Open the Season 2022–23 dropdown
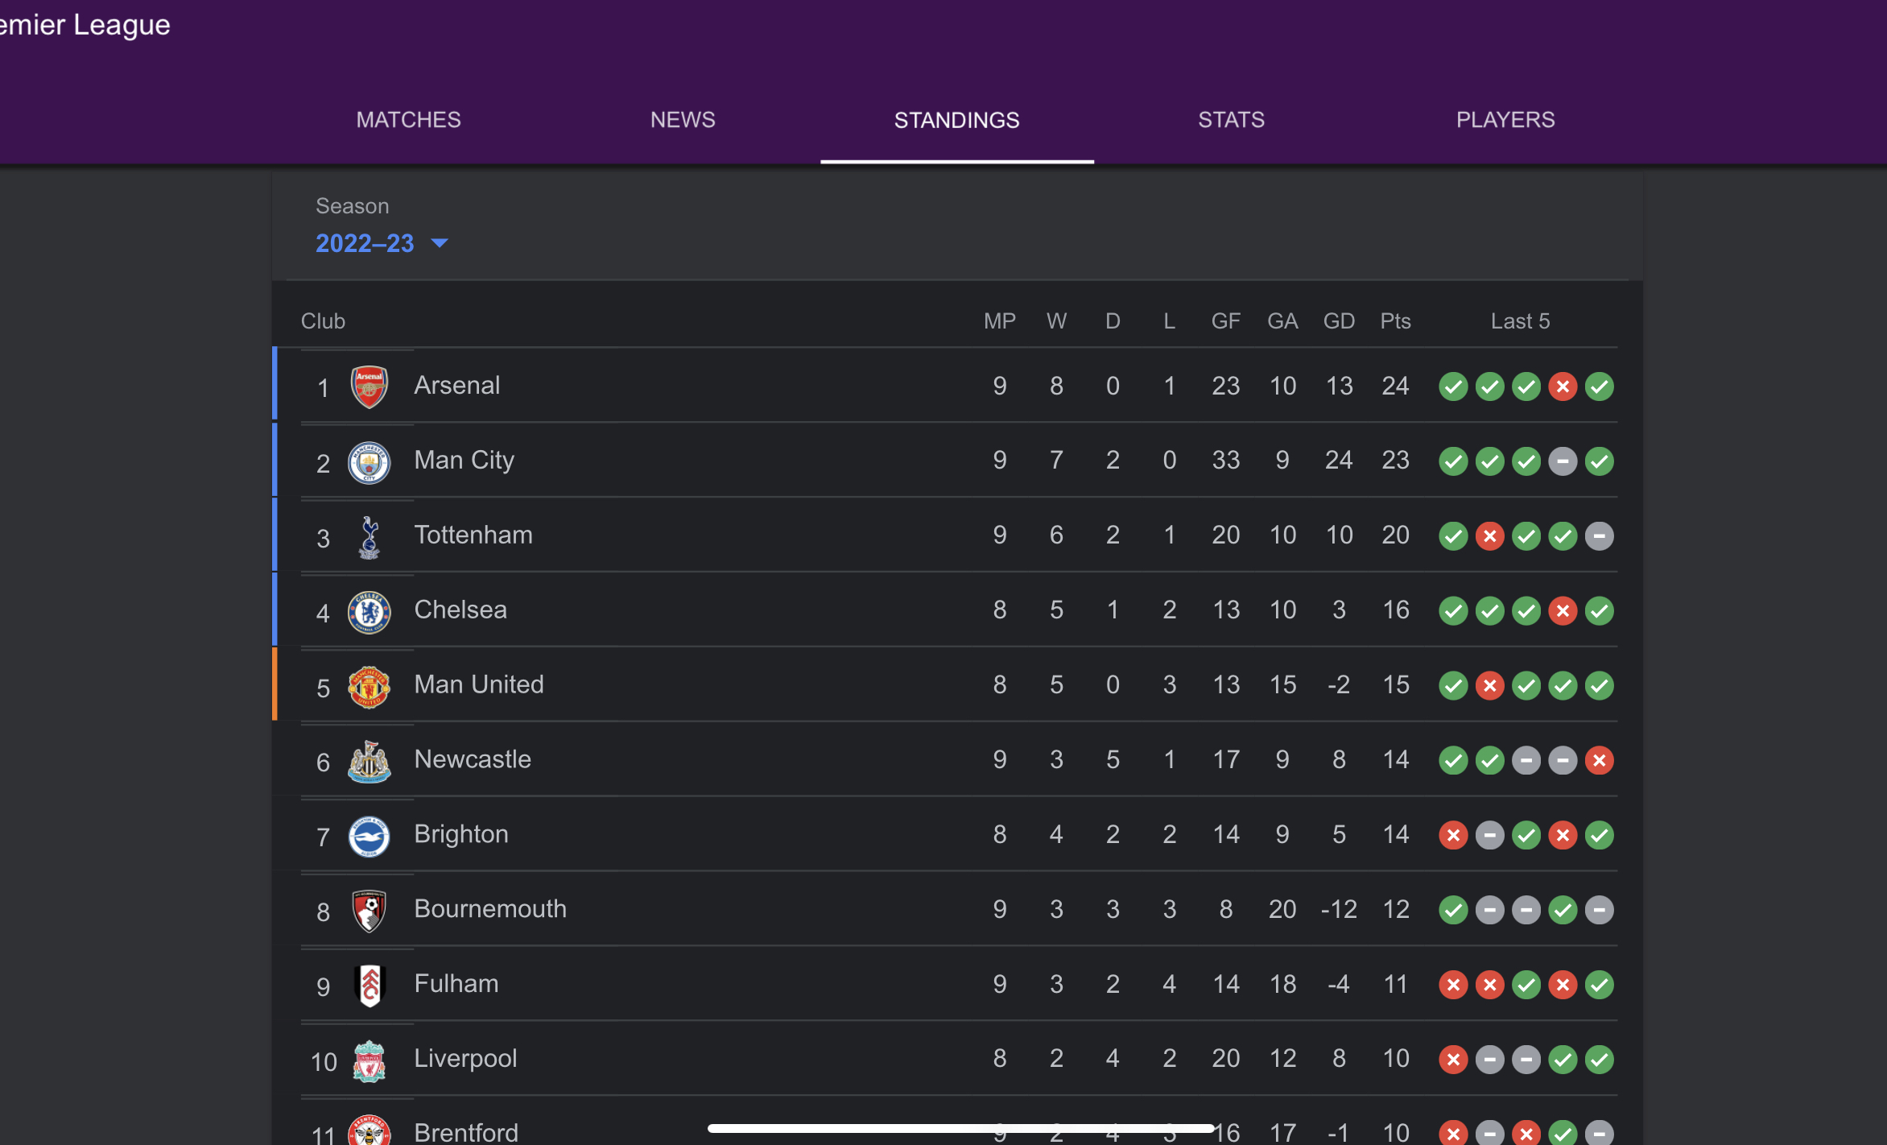This screenshot has height=1145, width=1887. 365,243
